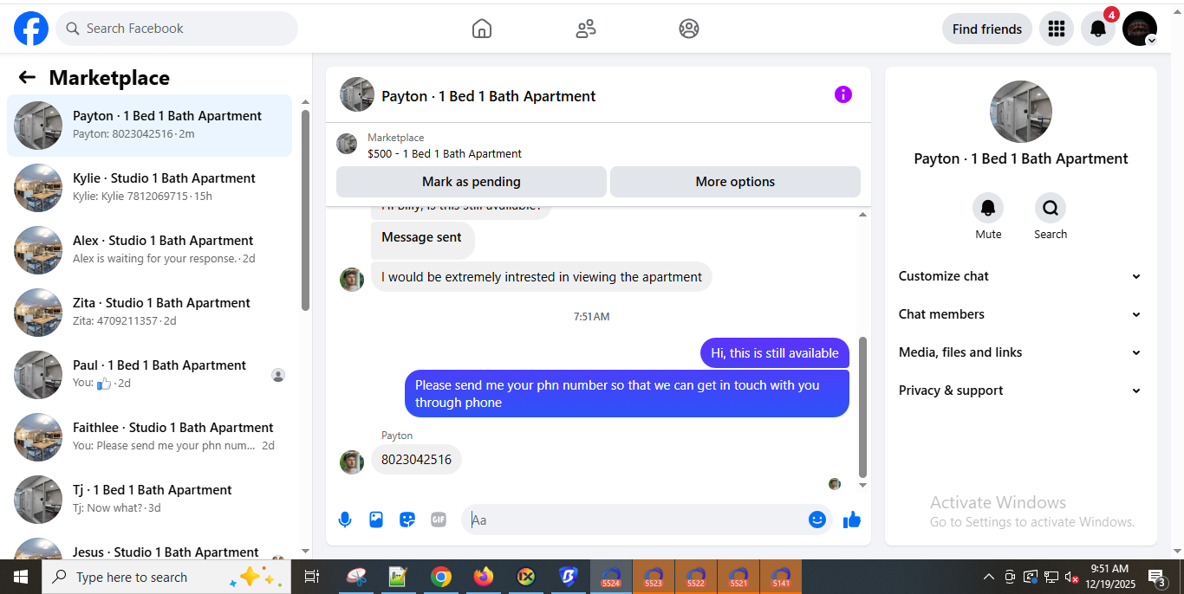1184x594 pixels.
Task: Click chat messages scrollbar thumb
Action: click(x=862, y=407)
